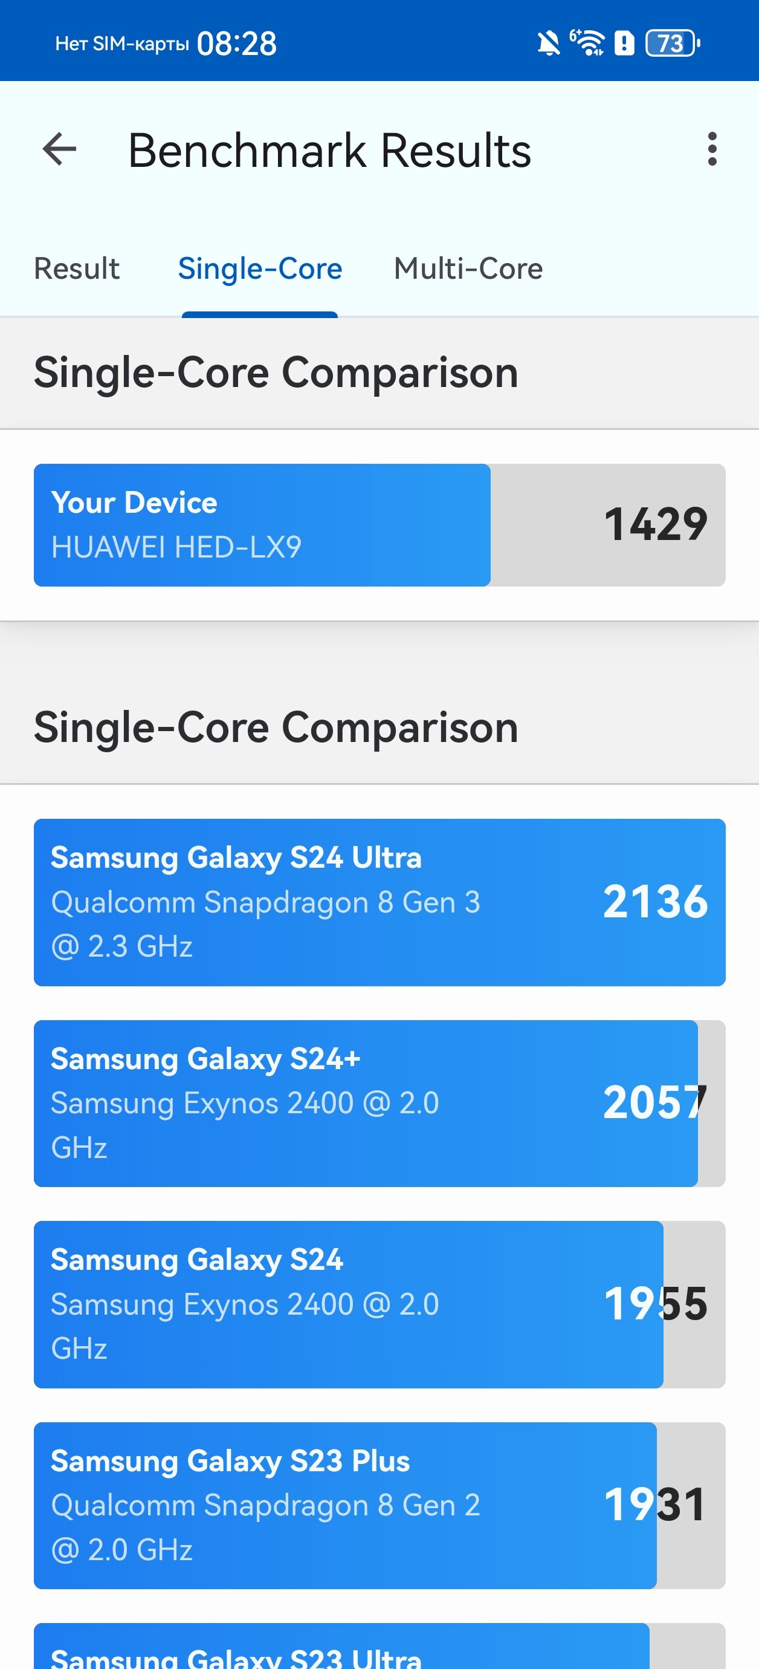The height and width of the screenshot is (1669, 759).
Task: Tap the 2136 score on S24 Ultra
Action: pyautogui.click(x=656, y=901)
